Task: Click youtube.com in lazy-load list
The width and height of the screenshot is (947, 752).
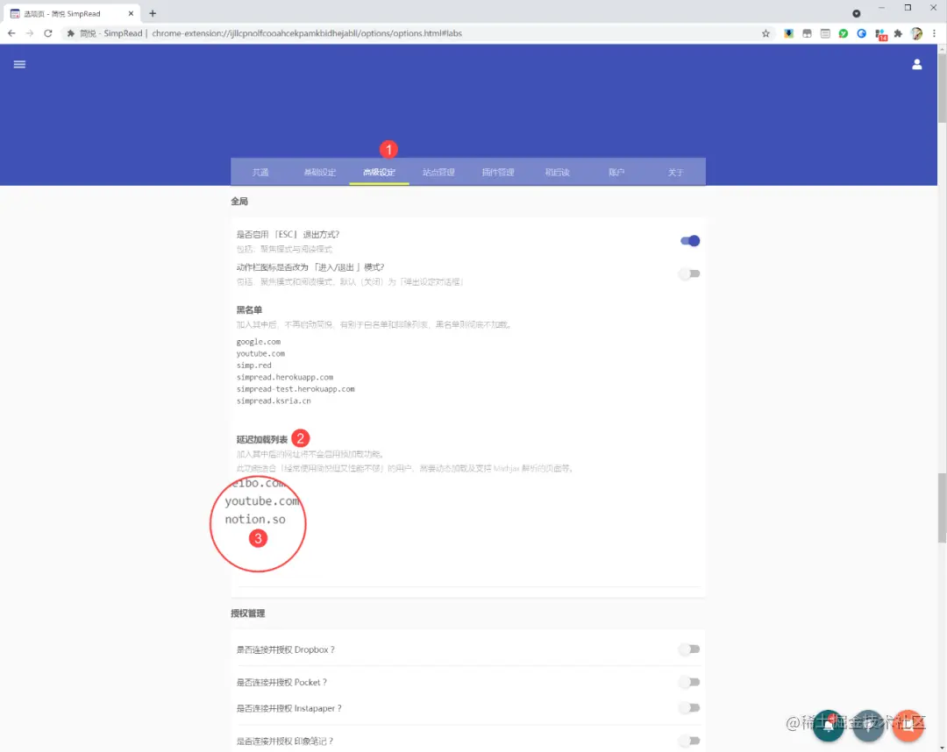Action: pos(262,501)
